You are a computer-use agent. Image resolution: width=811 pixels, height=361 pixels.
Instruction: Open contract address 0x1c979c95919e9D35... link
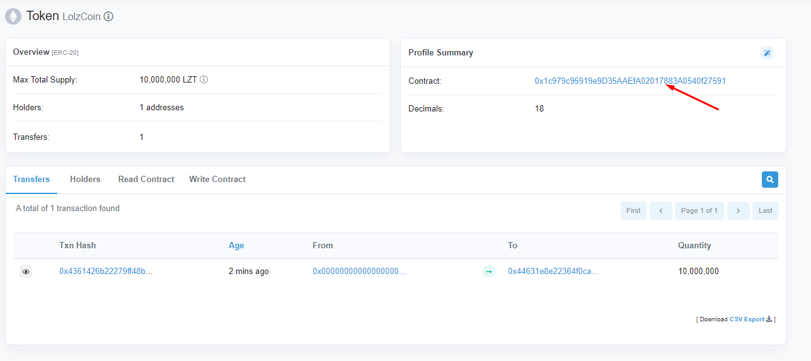(630, 81)
